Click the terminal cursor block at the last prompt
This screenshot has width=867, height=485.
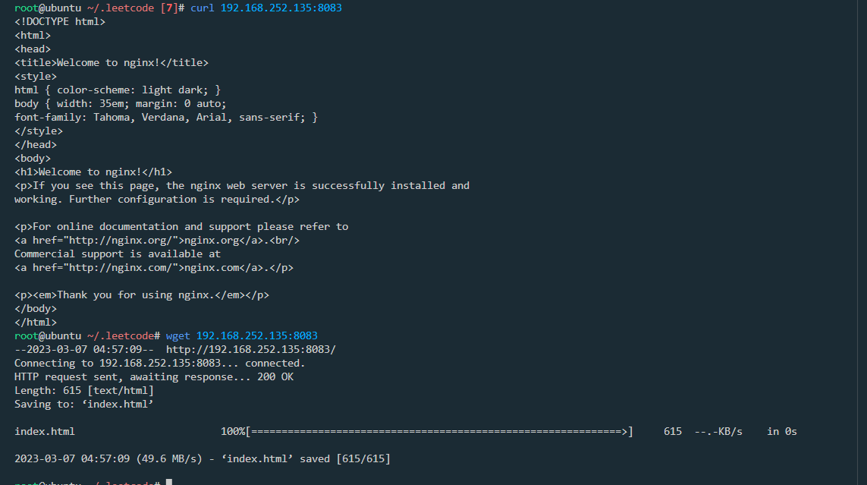click(x=169, y=482)
